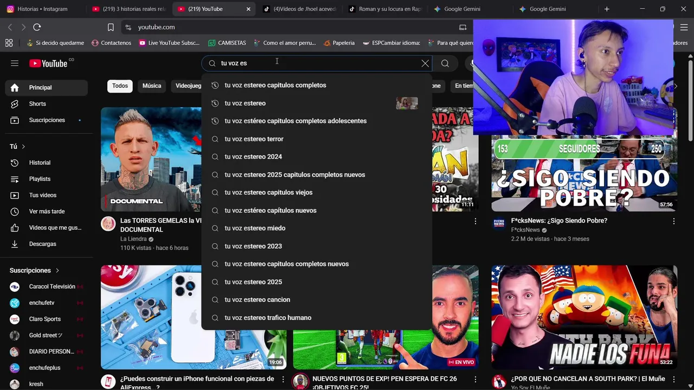Choose suggestion 'tu voz estereo capitulos completos'
This screenshot has height=390, width=694.
317,85
